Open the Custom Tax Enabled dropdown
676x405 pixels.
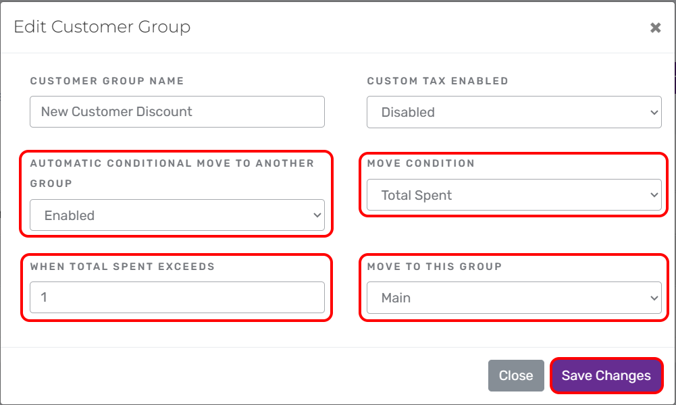514,112
